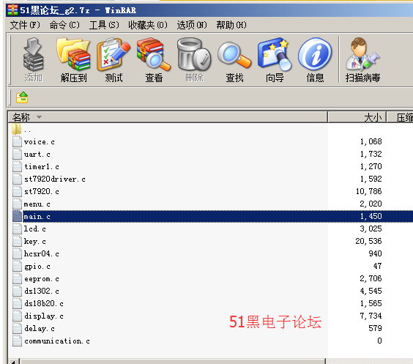Click the horizontal scrollbar left arrow
This screenshot has height=364, width=413.
tap(13, 361)
